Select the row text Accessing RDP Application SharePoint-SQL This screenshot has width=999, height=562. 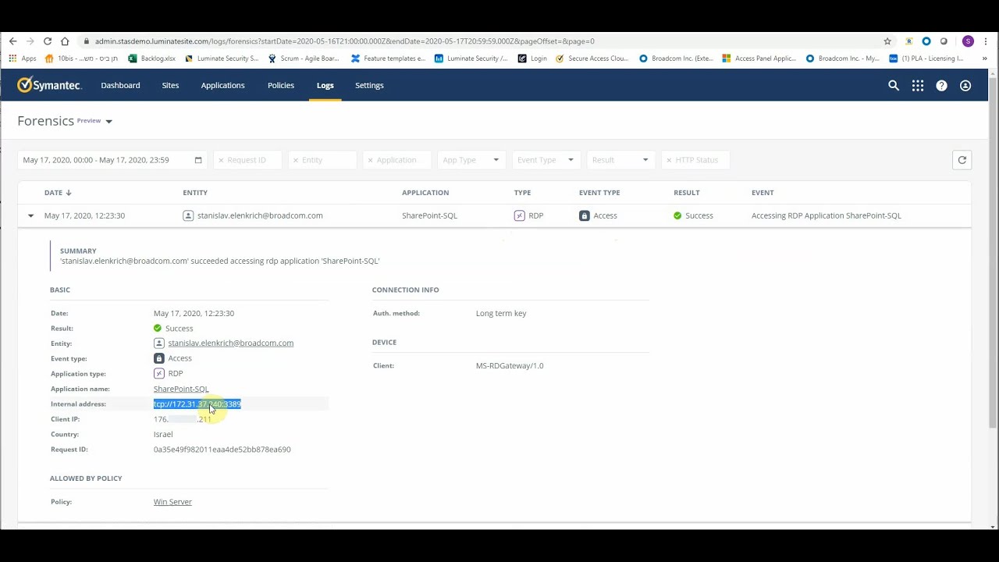pos(826,215)
